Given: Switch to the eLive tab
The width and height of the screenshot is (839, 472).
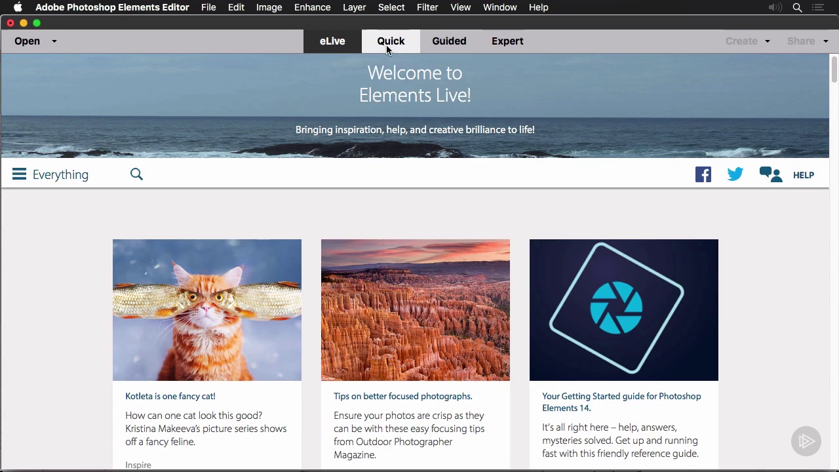Looking at the screenshot, I should point(332,41).
